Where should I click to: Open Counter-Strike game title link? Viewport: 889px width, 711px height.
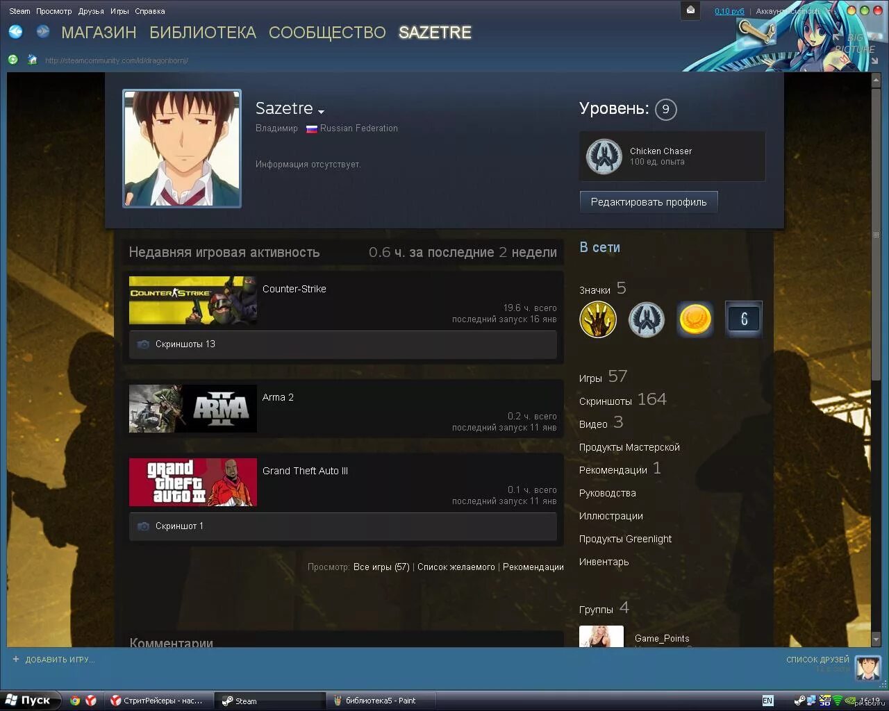294,289
